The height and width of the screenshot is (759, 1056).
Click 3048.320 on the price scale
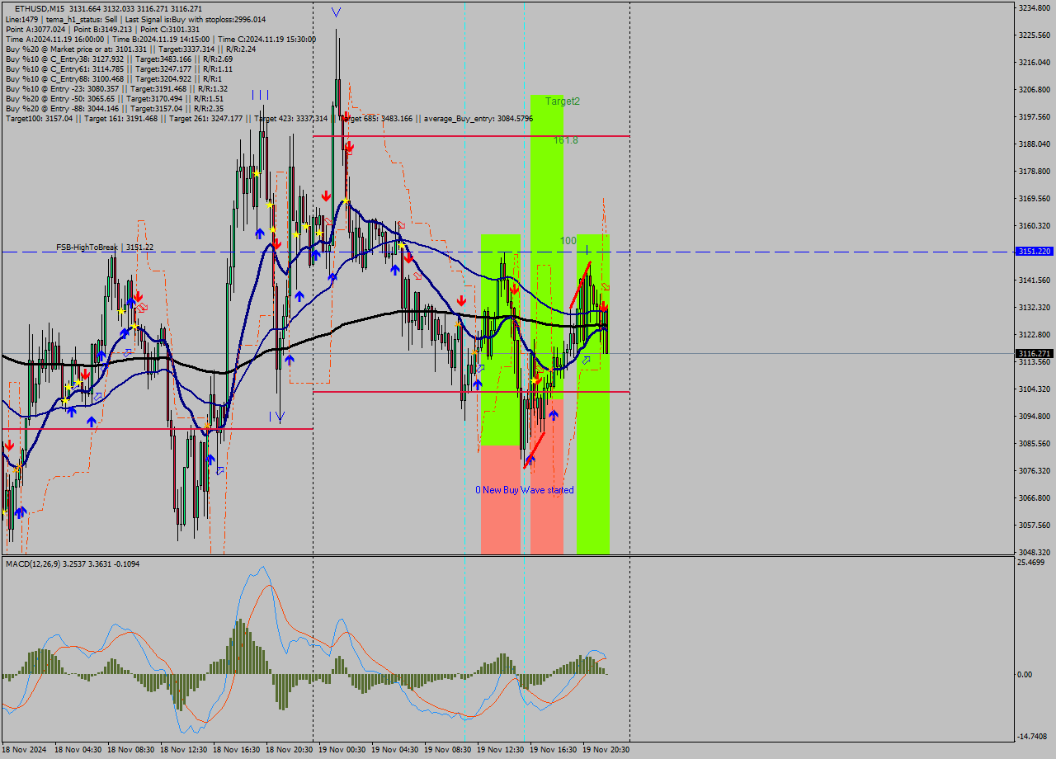point(1035,552)
